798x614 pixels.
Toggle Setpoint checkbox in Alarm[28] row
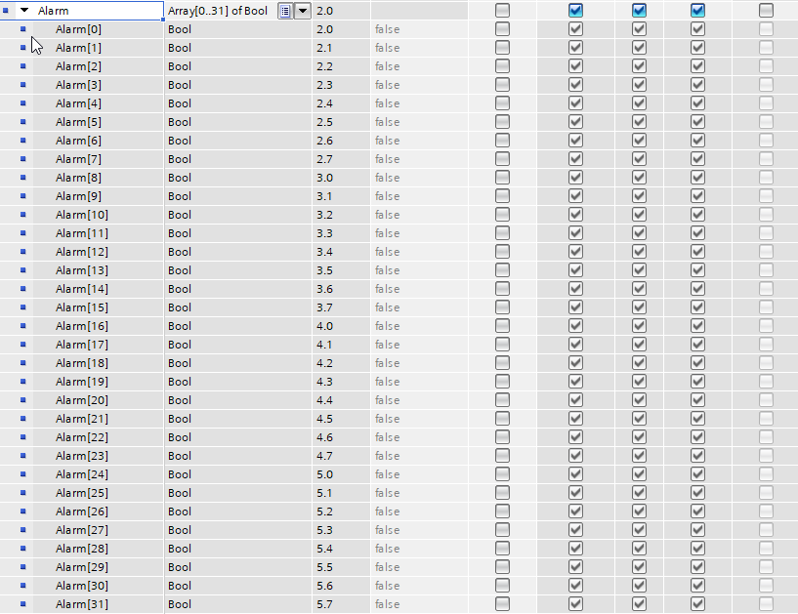[766, 549]
